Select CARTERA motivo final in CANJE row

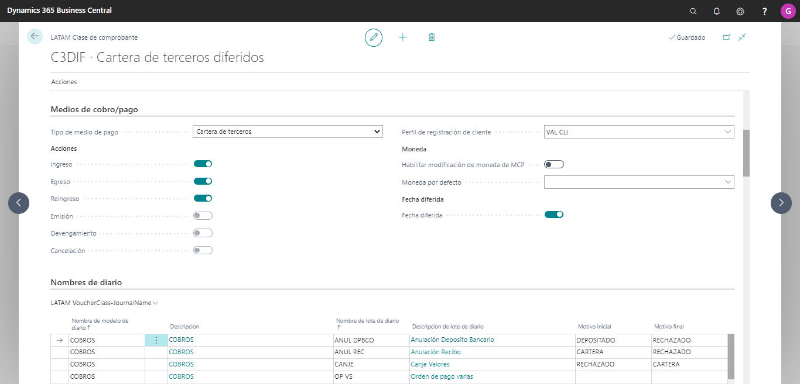pos(689,364)
